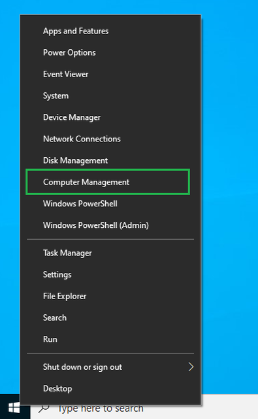Screen dimensions: 258x419
Task: Click the search magnifier icon in taskbar
Action: point(44,409)
